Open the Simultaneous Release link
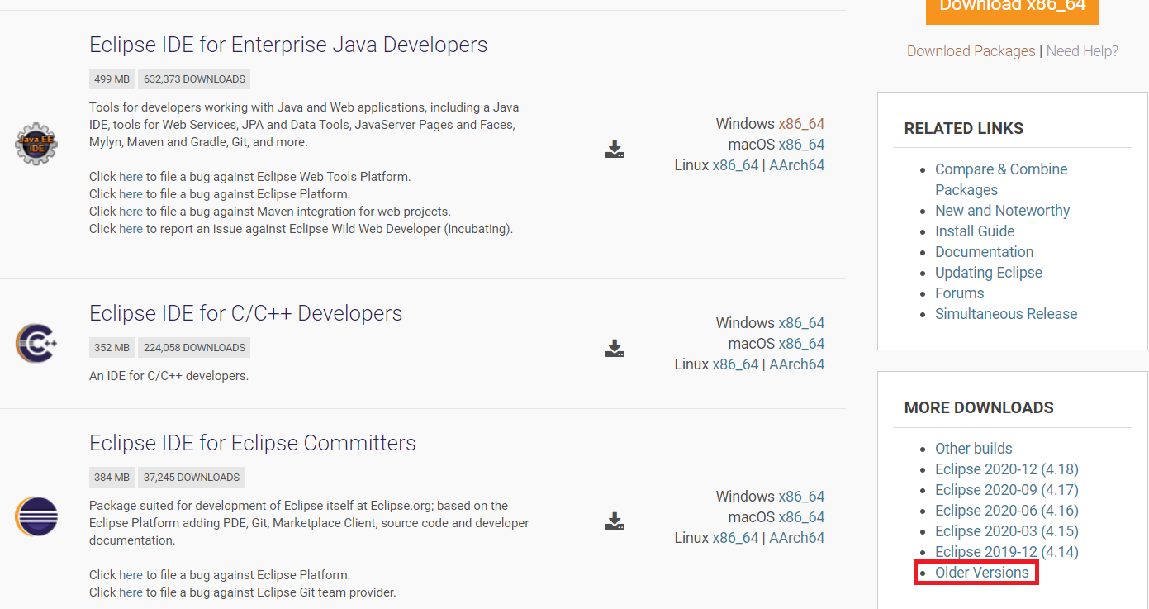 coord(1006,314)
